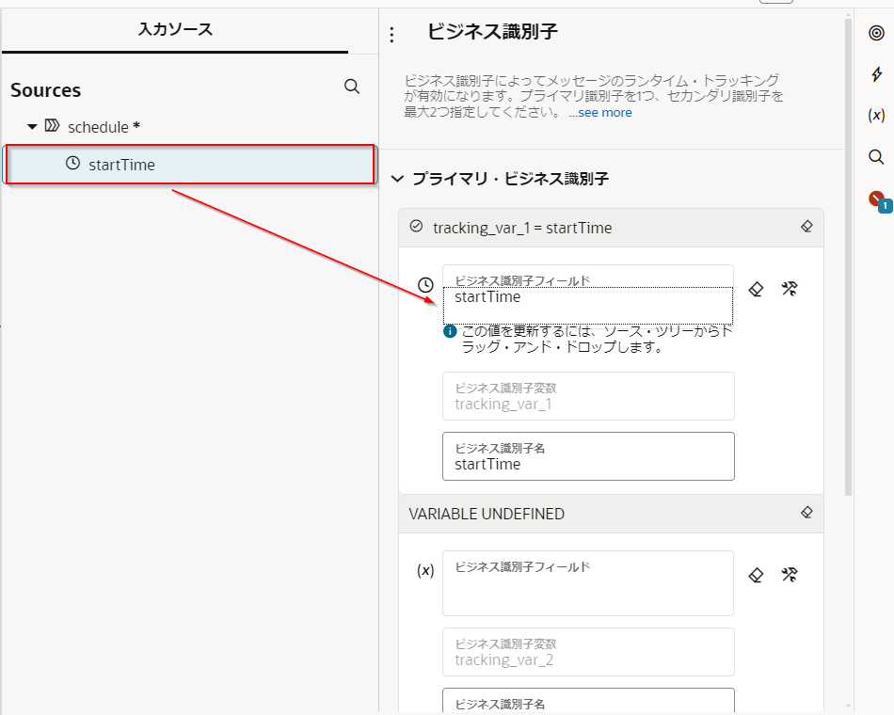Open developer tools icon beside startTime field
The width and height of the screenshot is (894, 715).
coord(790,290)
